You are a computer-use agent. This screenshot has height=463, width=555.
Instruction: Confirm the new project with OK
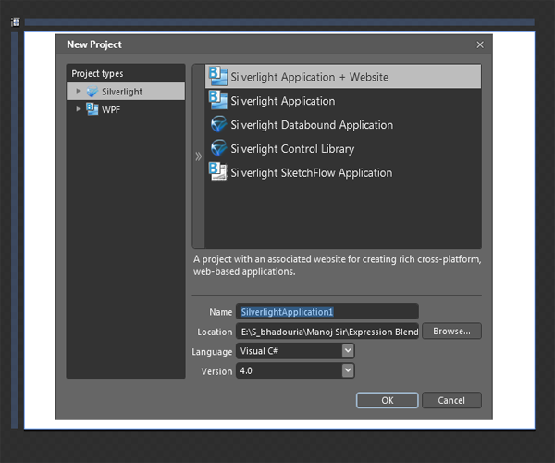(388, 400)
